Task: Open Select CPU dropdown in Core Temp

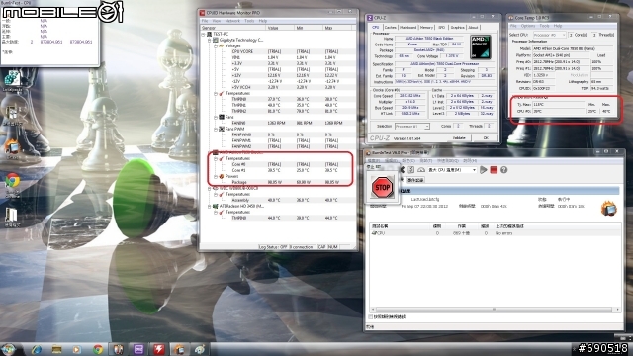Action: (x=550, y=35)
